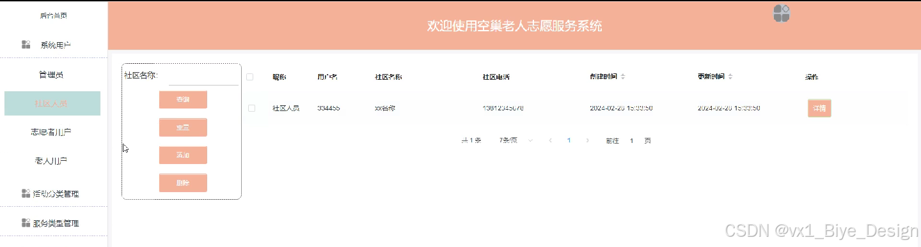This screenshot has width=921, height=247.
Task: Open 详情 for the 社区人员 row
Action: click(x=819, y=109)
